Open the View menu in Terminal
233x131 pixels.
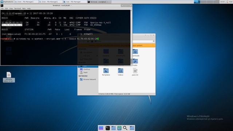(11, 8)
